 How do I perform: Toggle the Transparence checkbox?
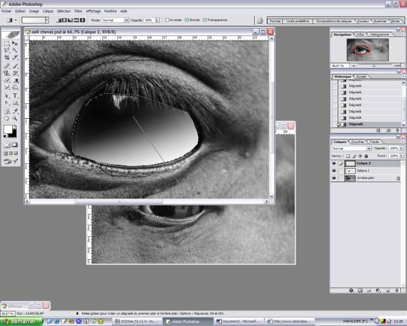click(x=205, y=20)
